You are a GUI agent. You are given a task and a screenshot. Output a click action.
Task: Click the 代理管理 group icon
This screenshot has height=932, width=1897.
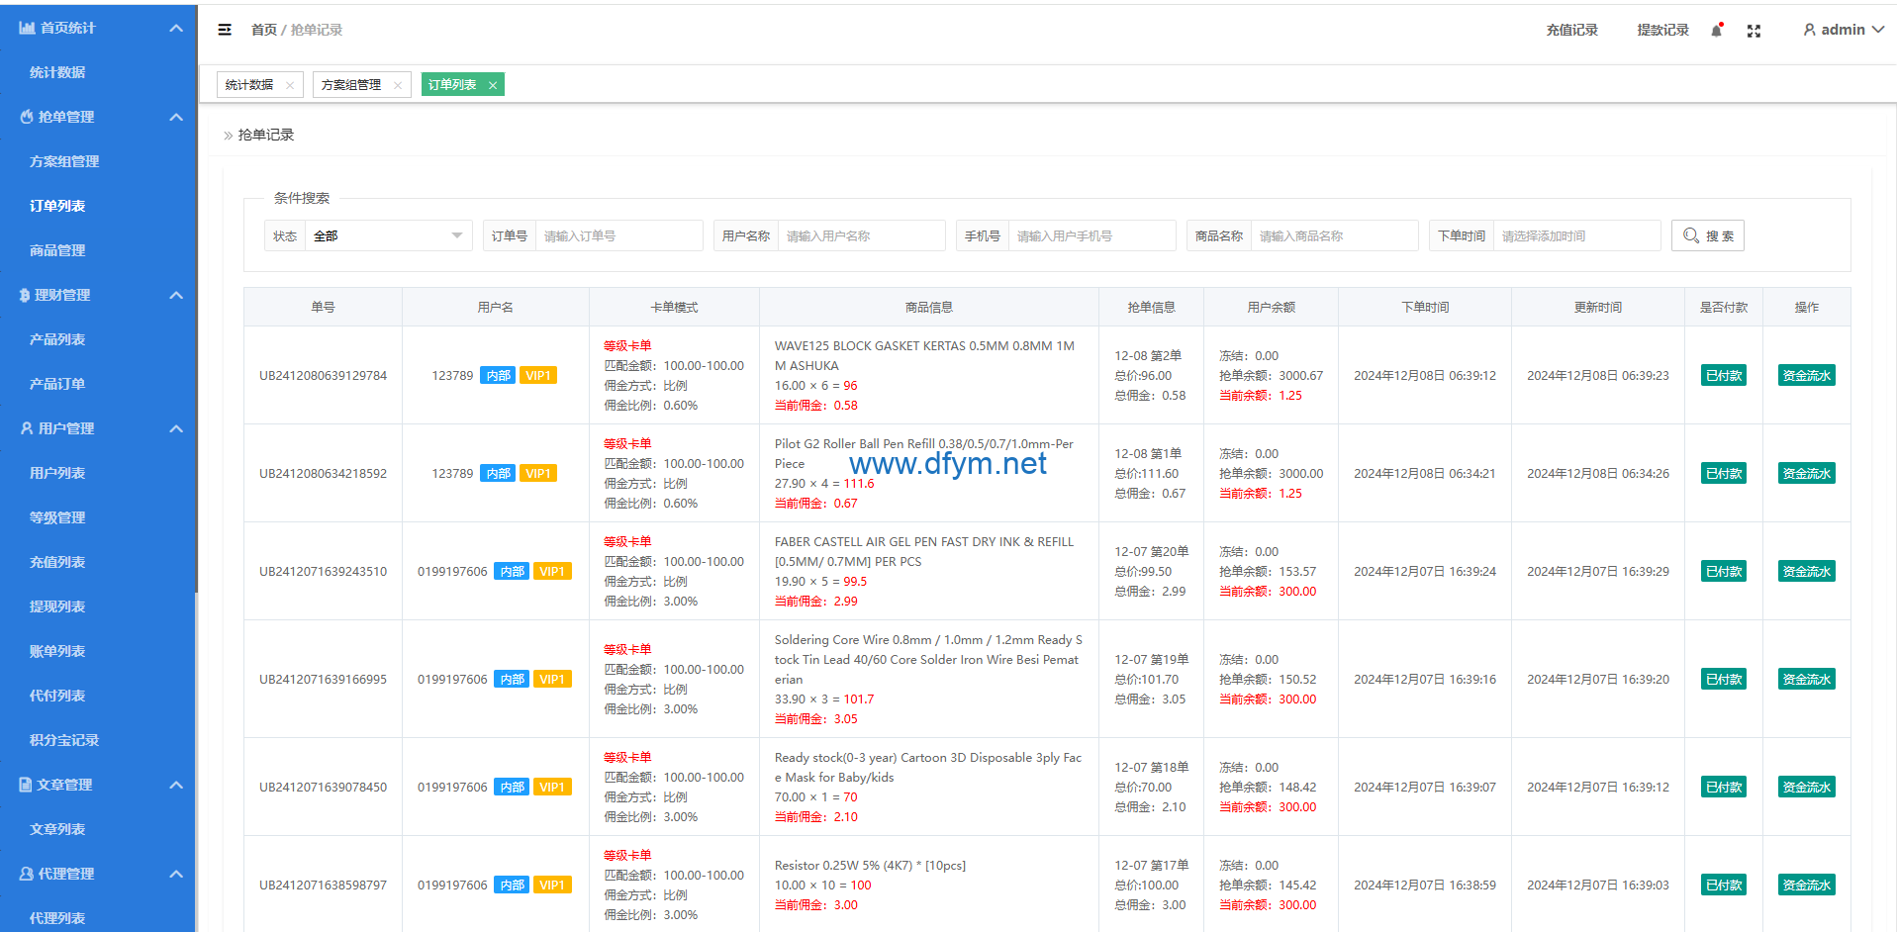27,874
